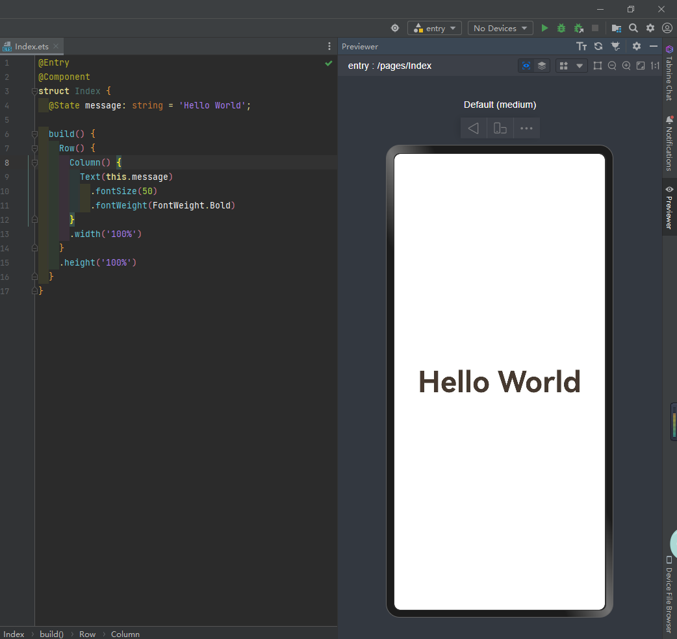
Task: Start debugging with the green bug icon
Action: pos(561,28)
